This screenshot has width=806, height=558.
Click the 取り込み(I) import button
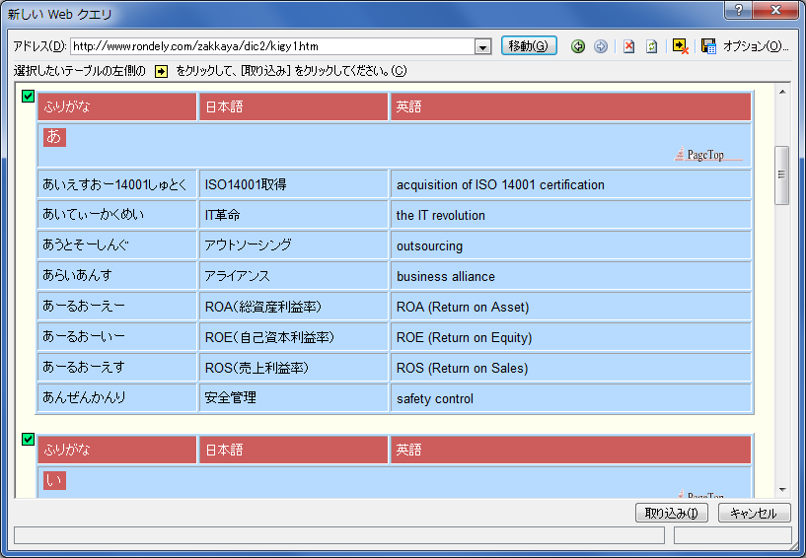tap(671, 513)
